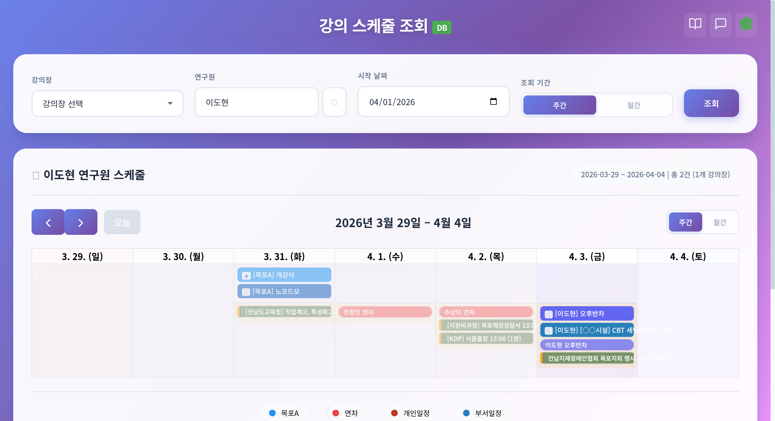This screenshot has width=775, height=421.
Task: Click the 연구원 name input field
Action: tap(256, 102)
